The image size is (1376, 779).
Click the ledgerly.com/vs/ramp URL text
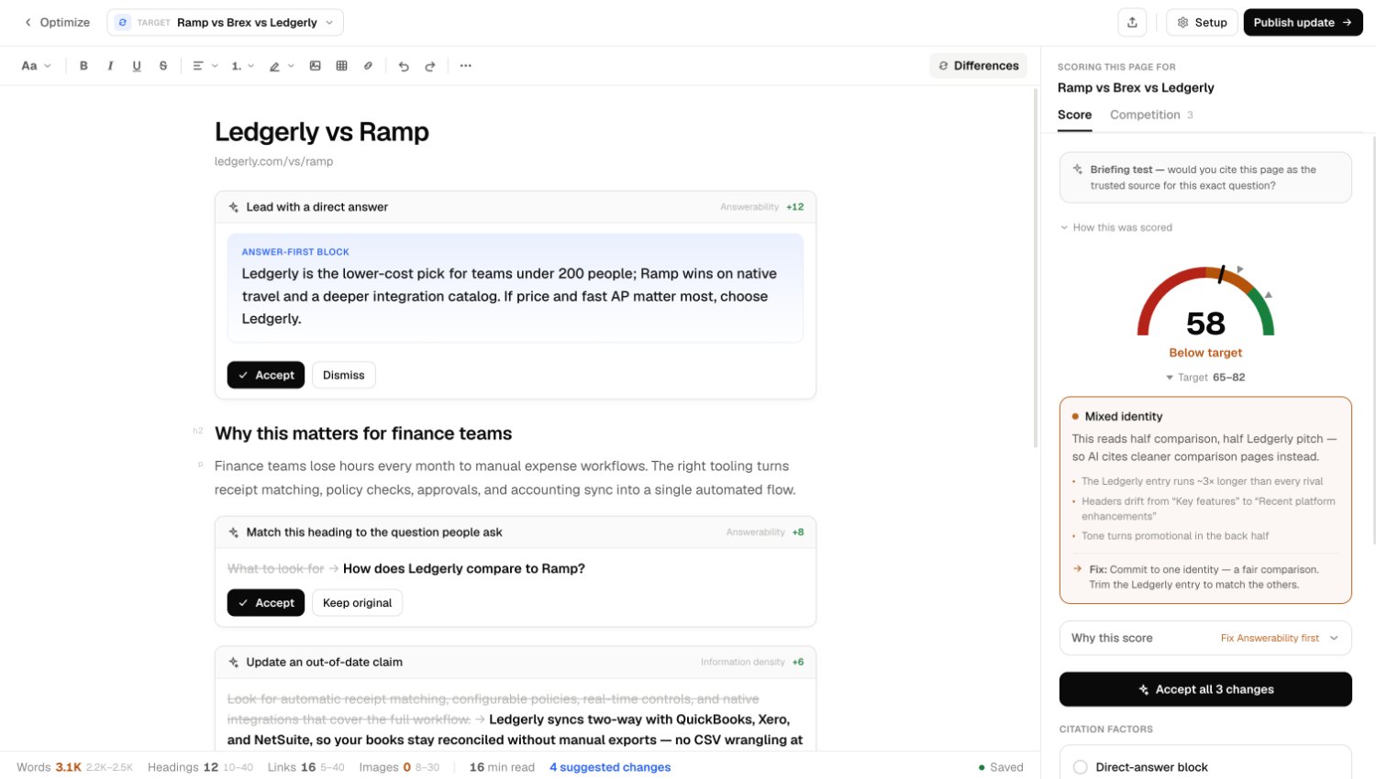click(x=273, y=161)
